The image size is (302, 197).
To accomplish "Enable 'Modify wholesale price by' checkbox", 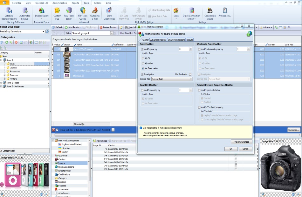I will pyautogui.click(x=199, y=49).
